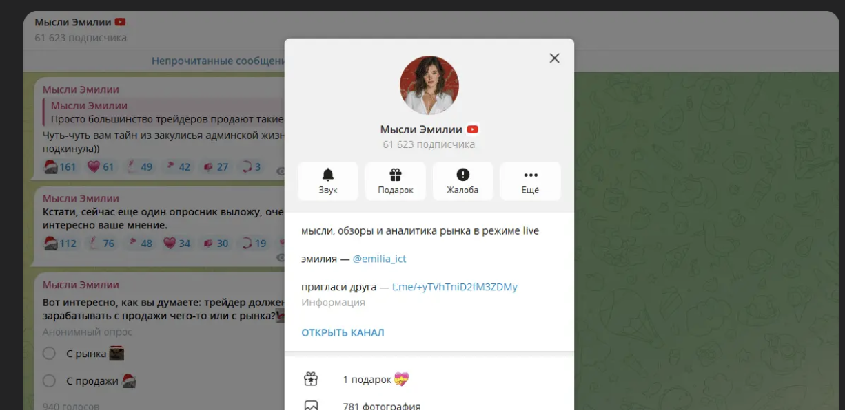
Task: Click the Мысли Эмилии chat header title
Action: pos(74,23)
